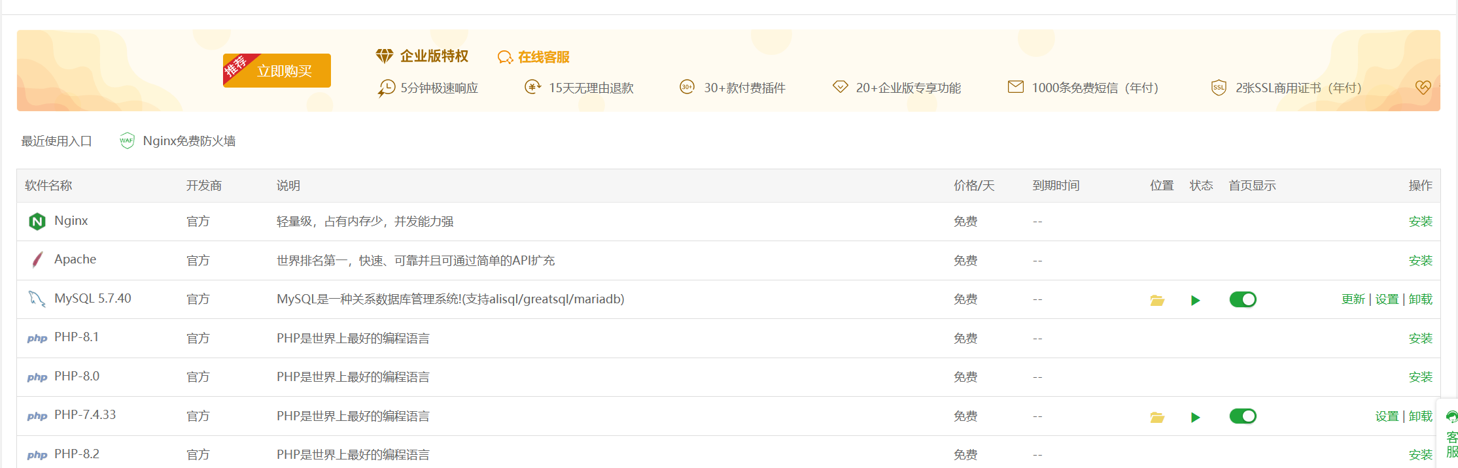The height and width of the screenshot is (468, 1458).
Task: Install Nginx via 安装 link
Action: coord(1420,222)
